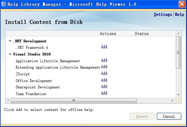187x127 pixels.
Task: Click the disabled Update button
Action: point(142,116)
